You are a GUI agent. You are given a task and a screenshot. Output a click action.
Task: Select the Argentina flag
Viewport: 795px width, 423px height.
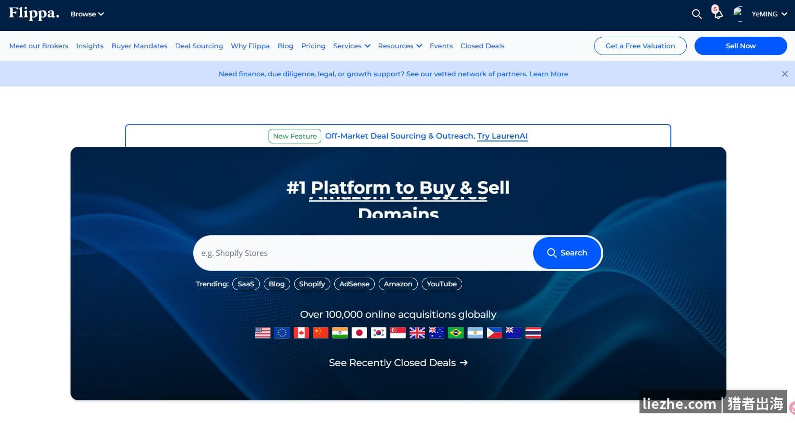[x=475, y=333]
